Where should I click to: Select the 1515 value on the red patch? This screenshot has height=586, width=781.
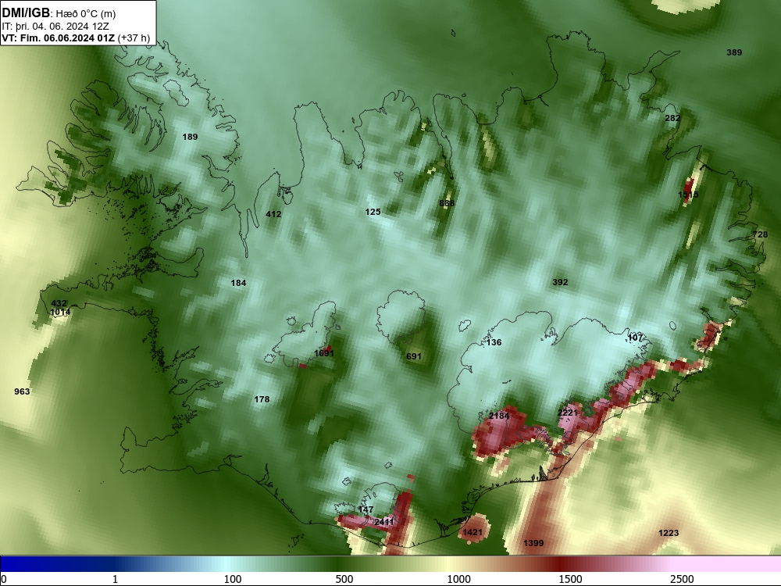688,195
